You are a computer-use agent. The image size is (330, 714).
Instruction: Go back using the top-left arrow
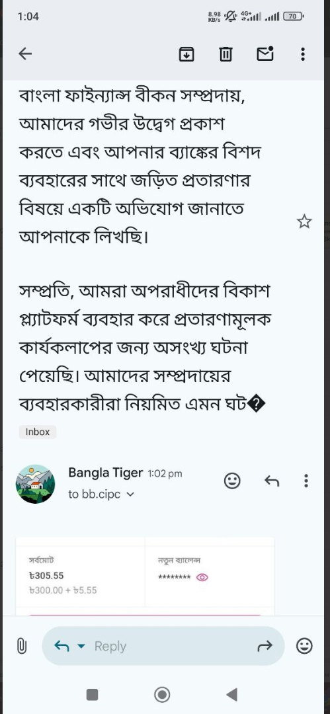(25, 54)
